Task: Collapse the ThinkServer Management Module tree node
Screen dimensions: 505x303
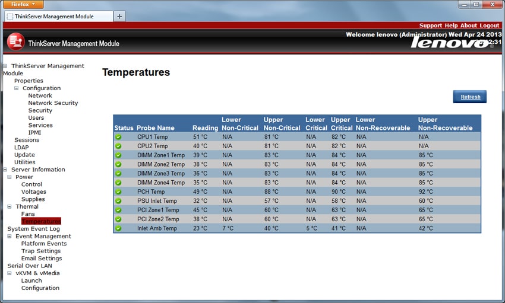Action: tap(5, 66)
